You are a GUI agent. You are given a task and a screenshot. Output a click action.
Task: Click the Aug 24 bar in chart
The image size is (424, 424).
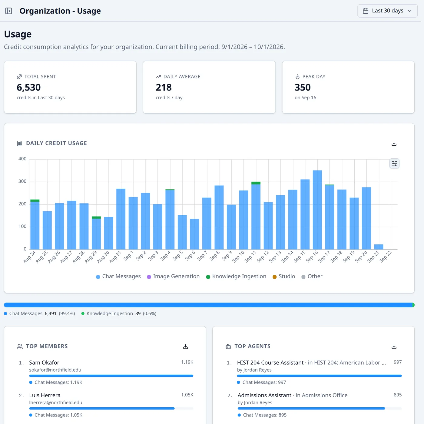35,224
